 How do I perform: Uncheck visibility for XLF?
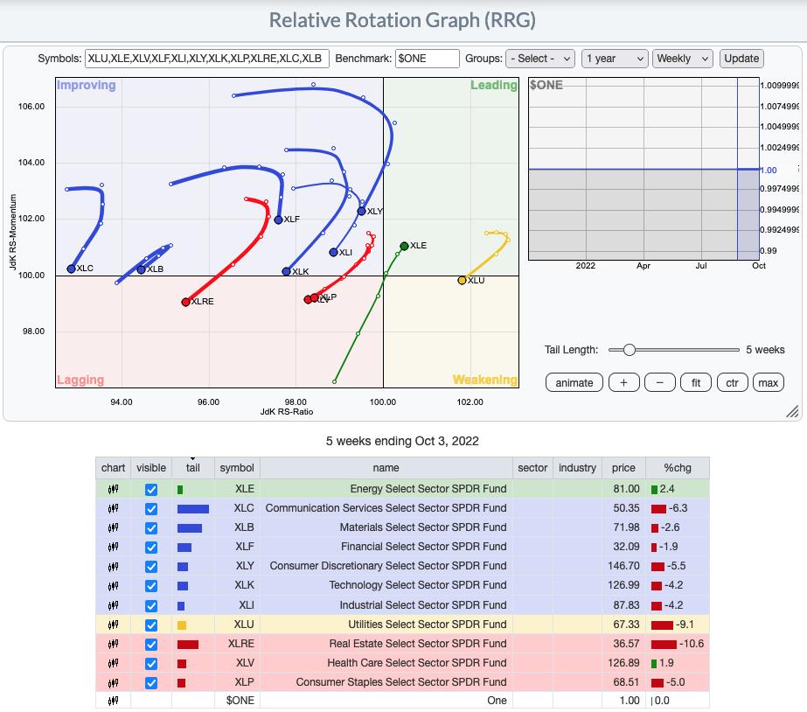pos(150,548)
